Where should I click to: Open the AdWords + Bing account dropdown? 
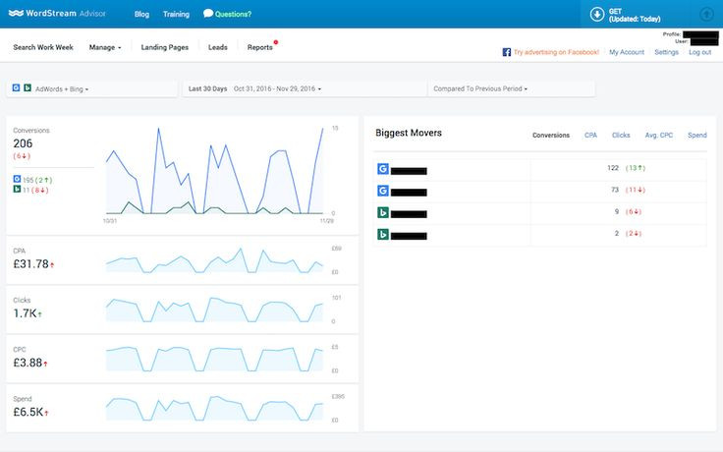pyautogui.click(x=63, y=89)
